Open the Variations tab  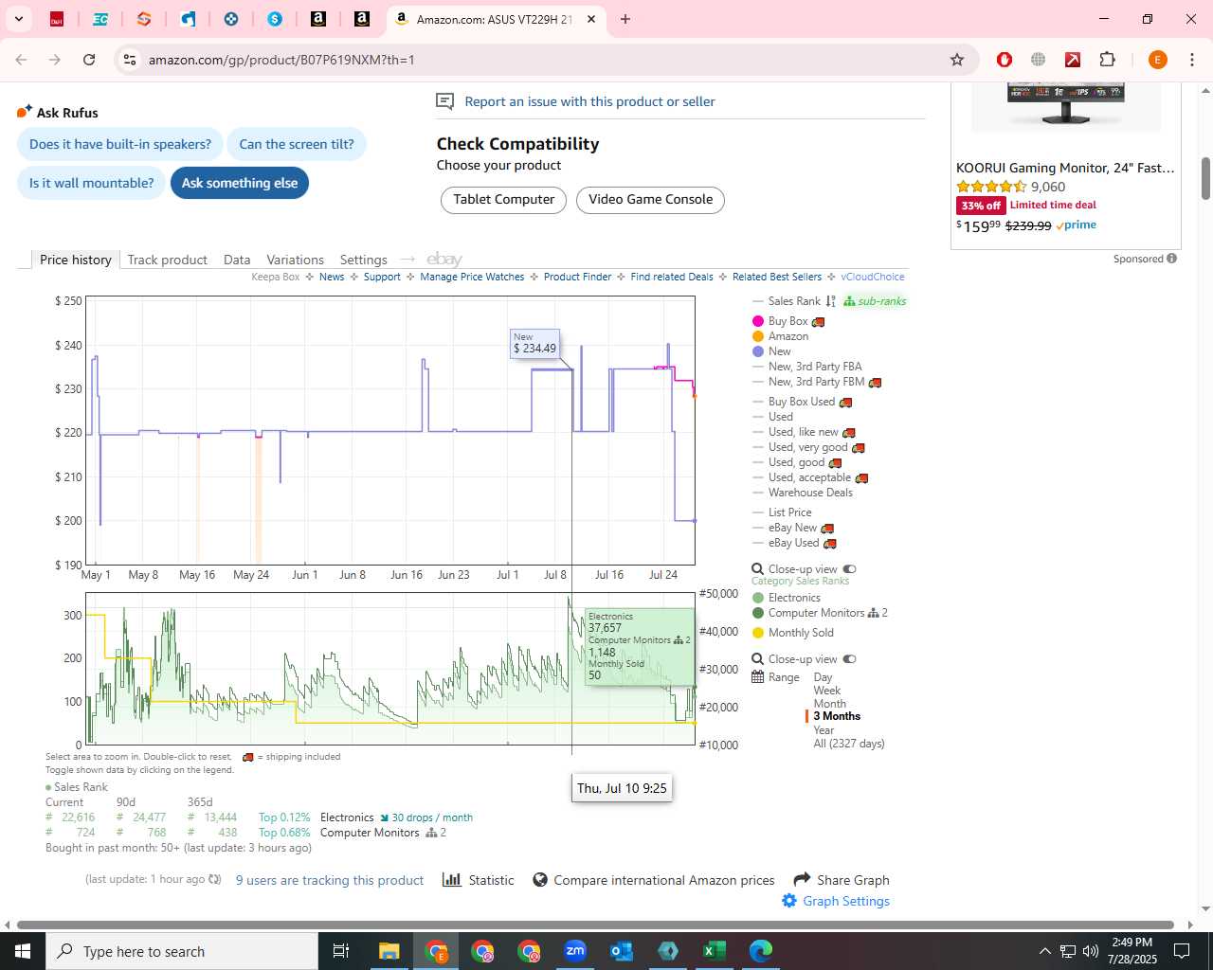point(295,260)
